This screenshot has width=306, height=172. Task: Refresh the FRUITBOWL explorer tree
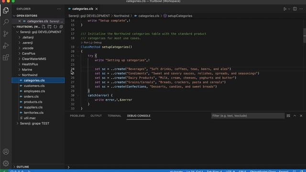[55, 27]
